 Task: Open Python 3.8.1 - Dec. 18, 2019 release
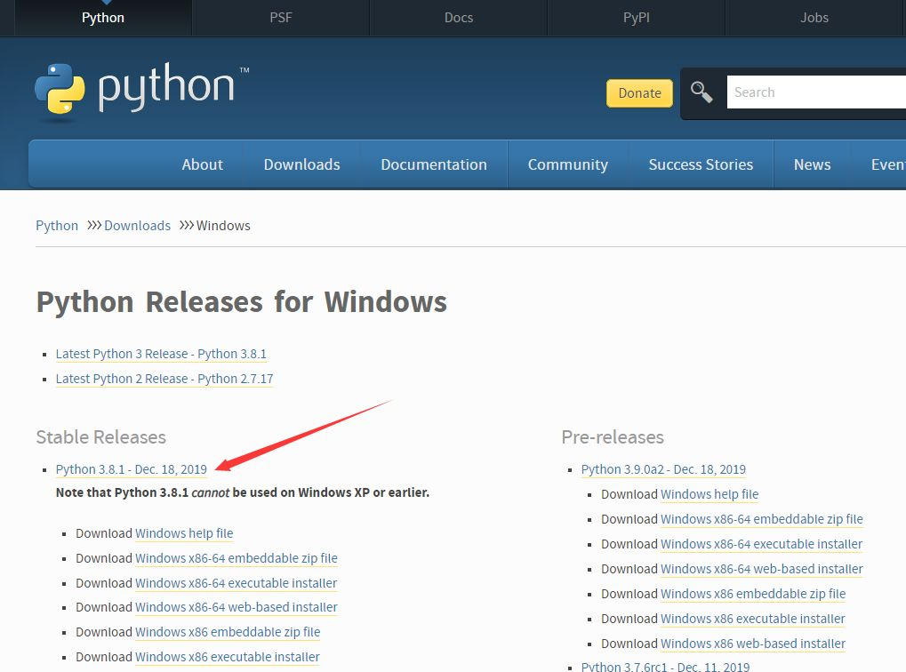(x=132, y=469)
